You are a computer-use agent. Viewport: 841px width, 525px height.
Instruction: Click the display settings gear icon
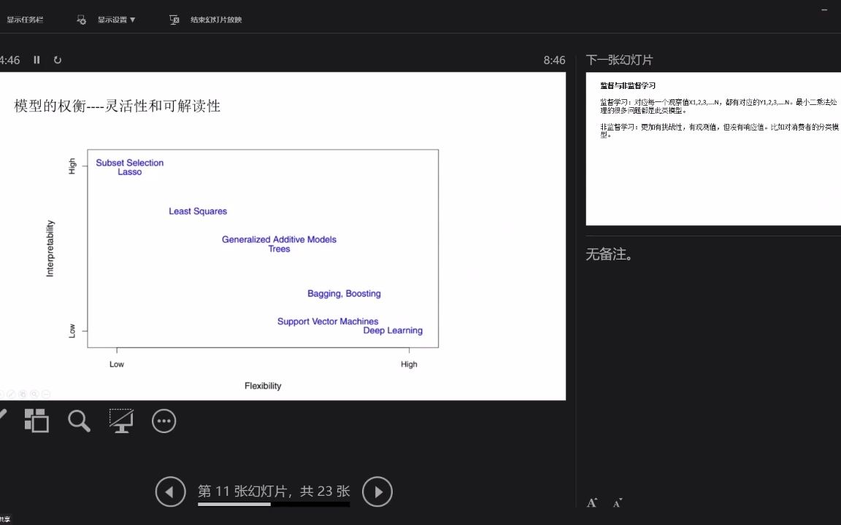point(81,20)
